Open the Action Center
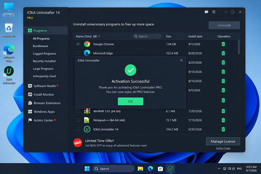This screenshot has width=261, height=174. 42,120
